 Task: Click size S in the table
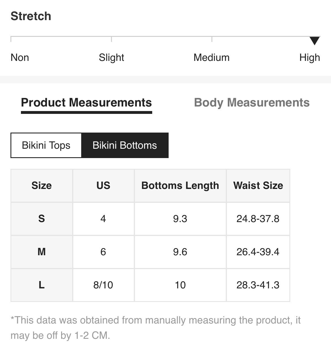(41, 219)
